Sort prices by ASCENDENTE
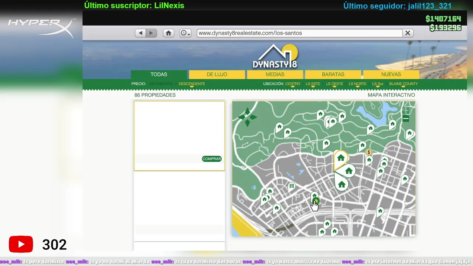The image size is (473, 266). pyautogui.click(x=160, y=84)
